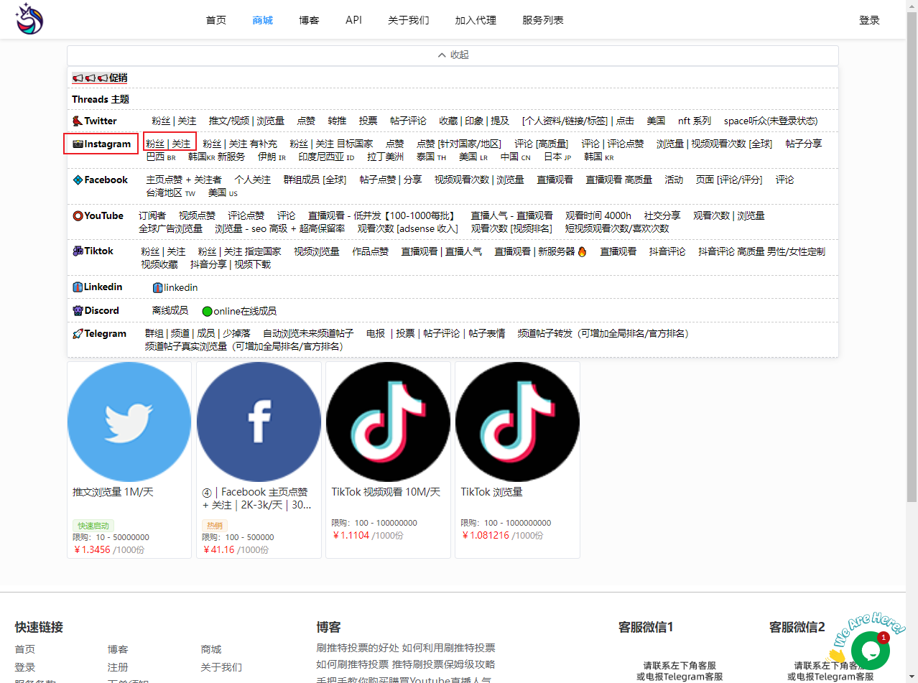Open 服务列表 in top navigation
The width and height of the screenshot is (918, 683).
point(543,20)
